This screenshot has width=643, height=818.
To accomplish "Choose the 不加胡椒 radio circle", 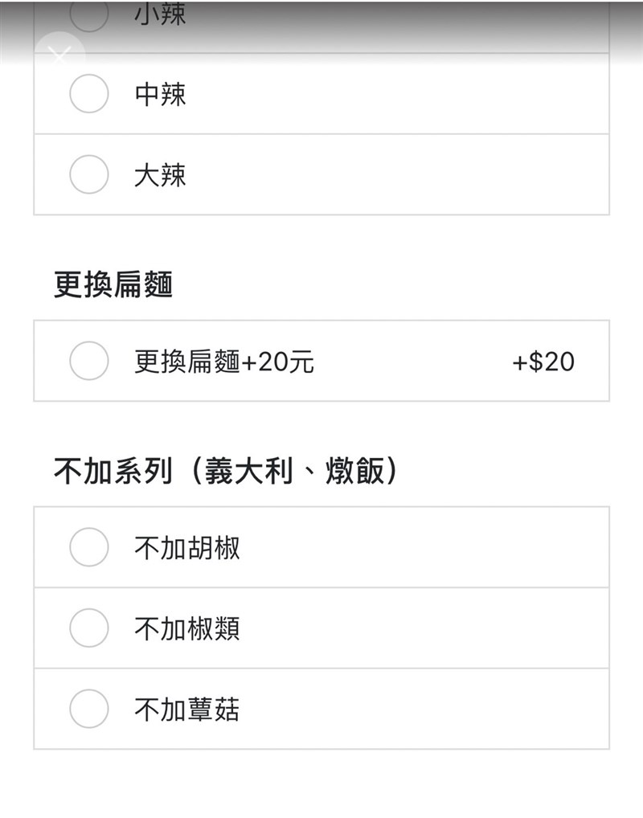I will click(x=88, y=547).
